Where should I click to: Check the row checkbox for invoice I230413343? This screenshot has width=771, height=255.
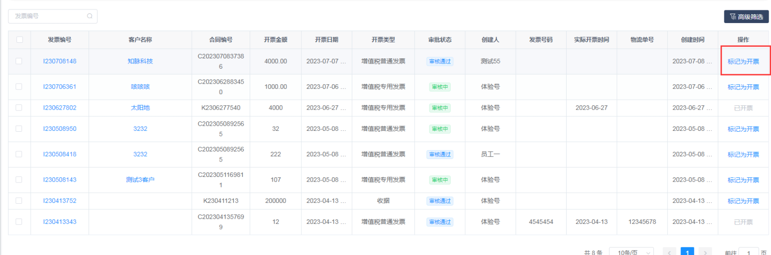19,222
